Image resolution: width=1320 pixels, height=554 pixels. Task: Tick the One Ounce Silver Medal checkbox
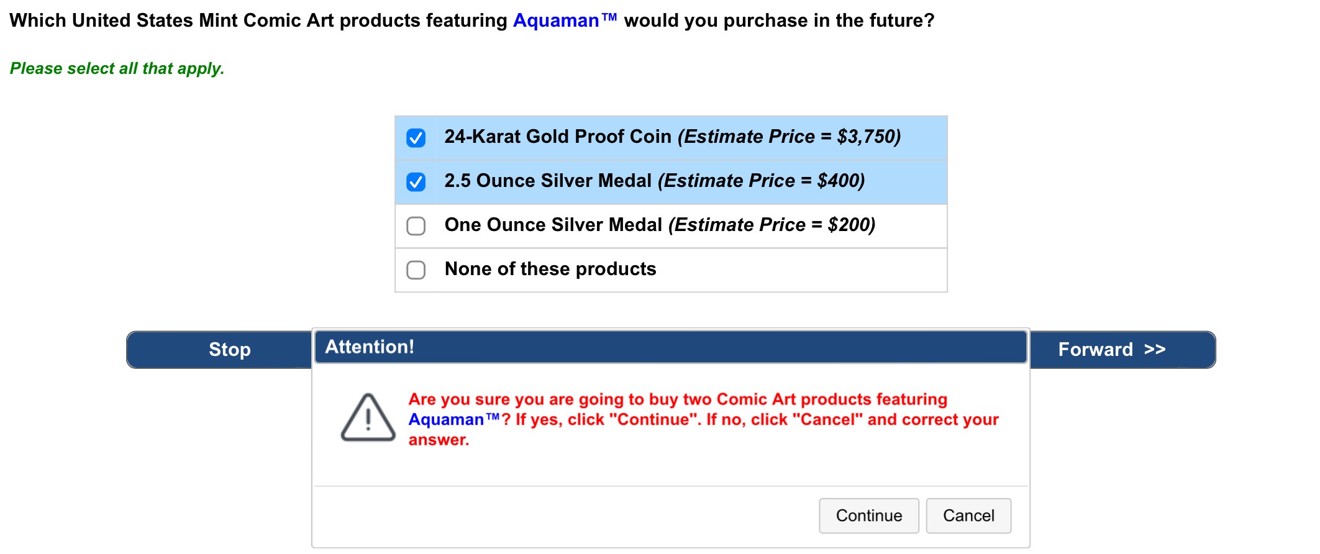tap(416, 225)
